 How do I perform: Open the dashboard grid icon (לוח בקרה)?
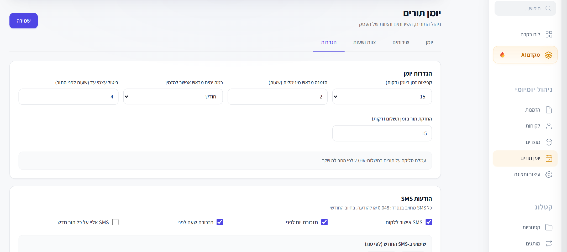point(549,34)
